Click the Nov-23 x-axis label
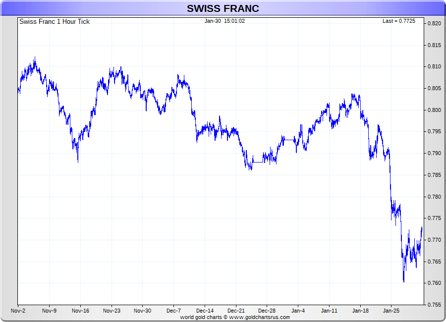This screenshot has height=322, width=446. click(x=111, y=311)
